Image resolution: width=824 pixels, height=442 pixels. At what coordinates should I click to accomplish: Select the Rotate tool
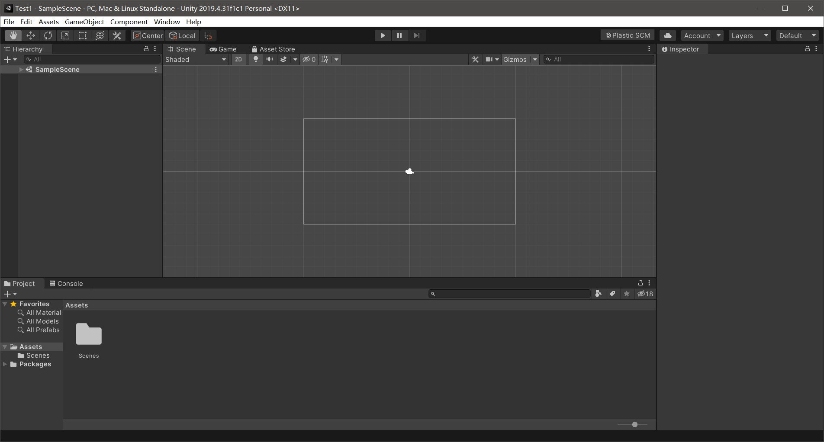[x=48, y=35]
